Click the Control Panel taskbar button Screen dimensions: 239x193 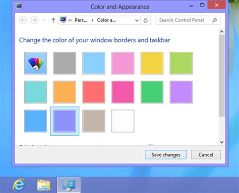(x=69, y=185)
